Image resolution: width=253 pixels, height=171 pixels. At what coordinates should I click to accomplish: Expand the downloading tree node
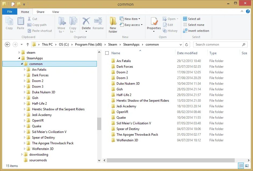click(22, 155)
